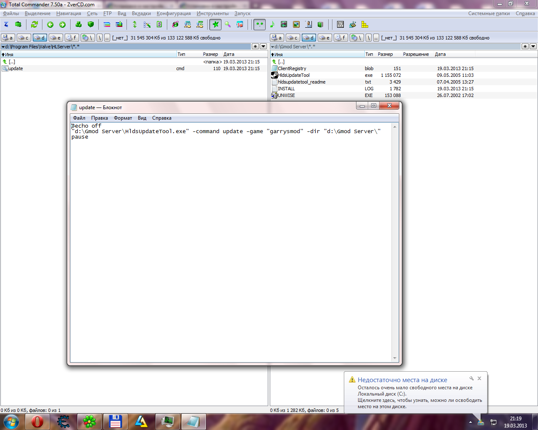This screenshot has height=430, width=538.
Task: Click the Internet Explorer style toolbar icon
Action: point(175,24)
